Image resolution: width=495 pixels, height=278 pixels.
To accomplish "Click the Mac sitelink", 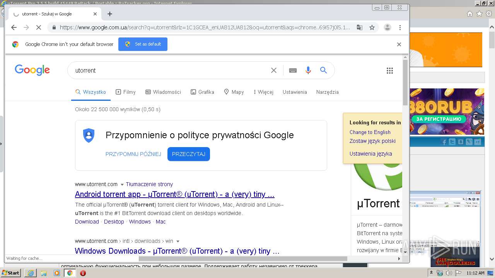I will pyautogui.click(x=161, y=222).
